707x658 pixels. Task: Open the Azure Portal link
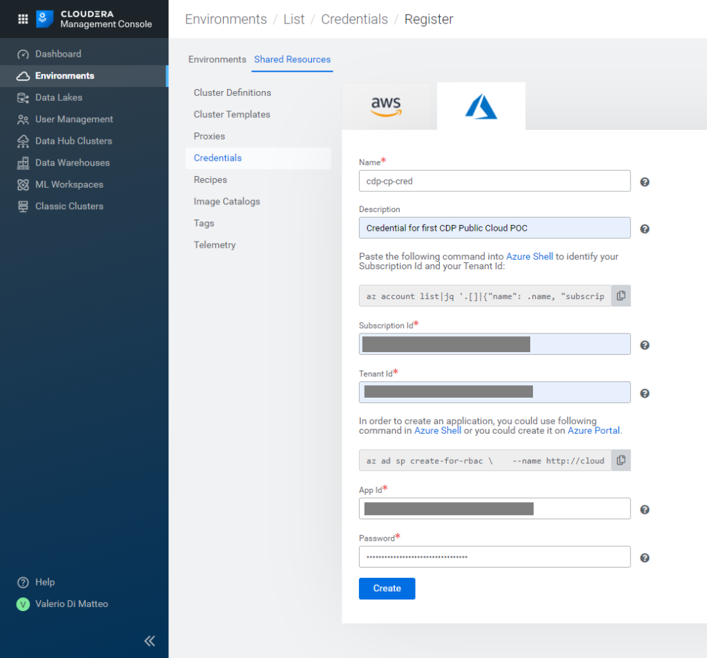point(593,431)
